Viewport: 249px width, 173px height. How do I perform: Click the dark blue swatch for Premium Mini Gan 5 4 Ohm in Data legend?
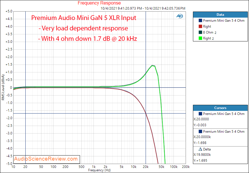point(200,21)
